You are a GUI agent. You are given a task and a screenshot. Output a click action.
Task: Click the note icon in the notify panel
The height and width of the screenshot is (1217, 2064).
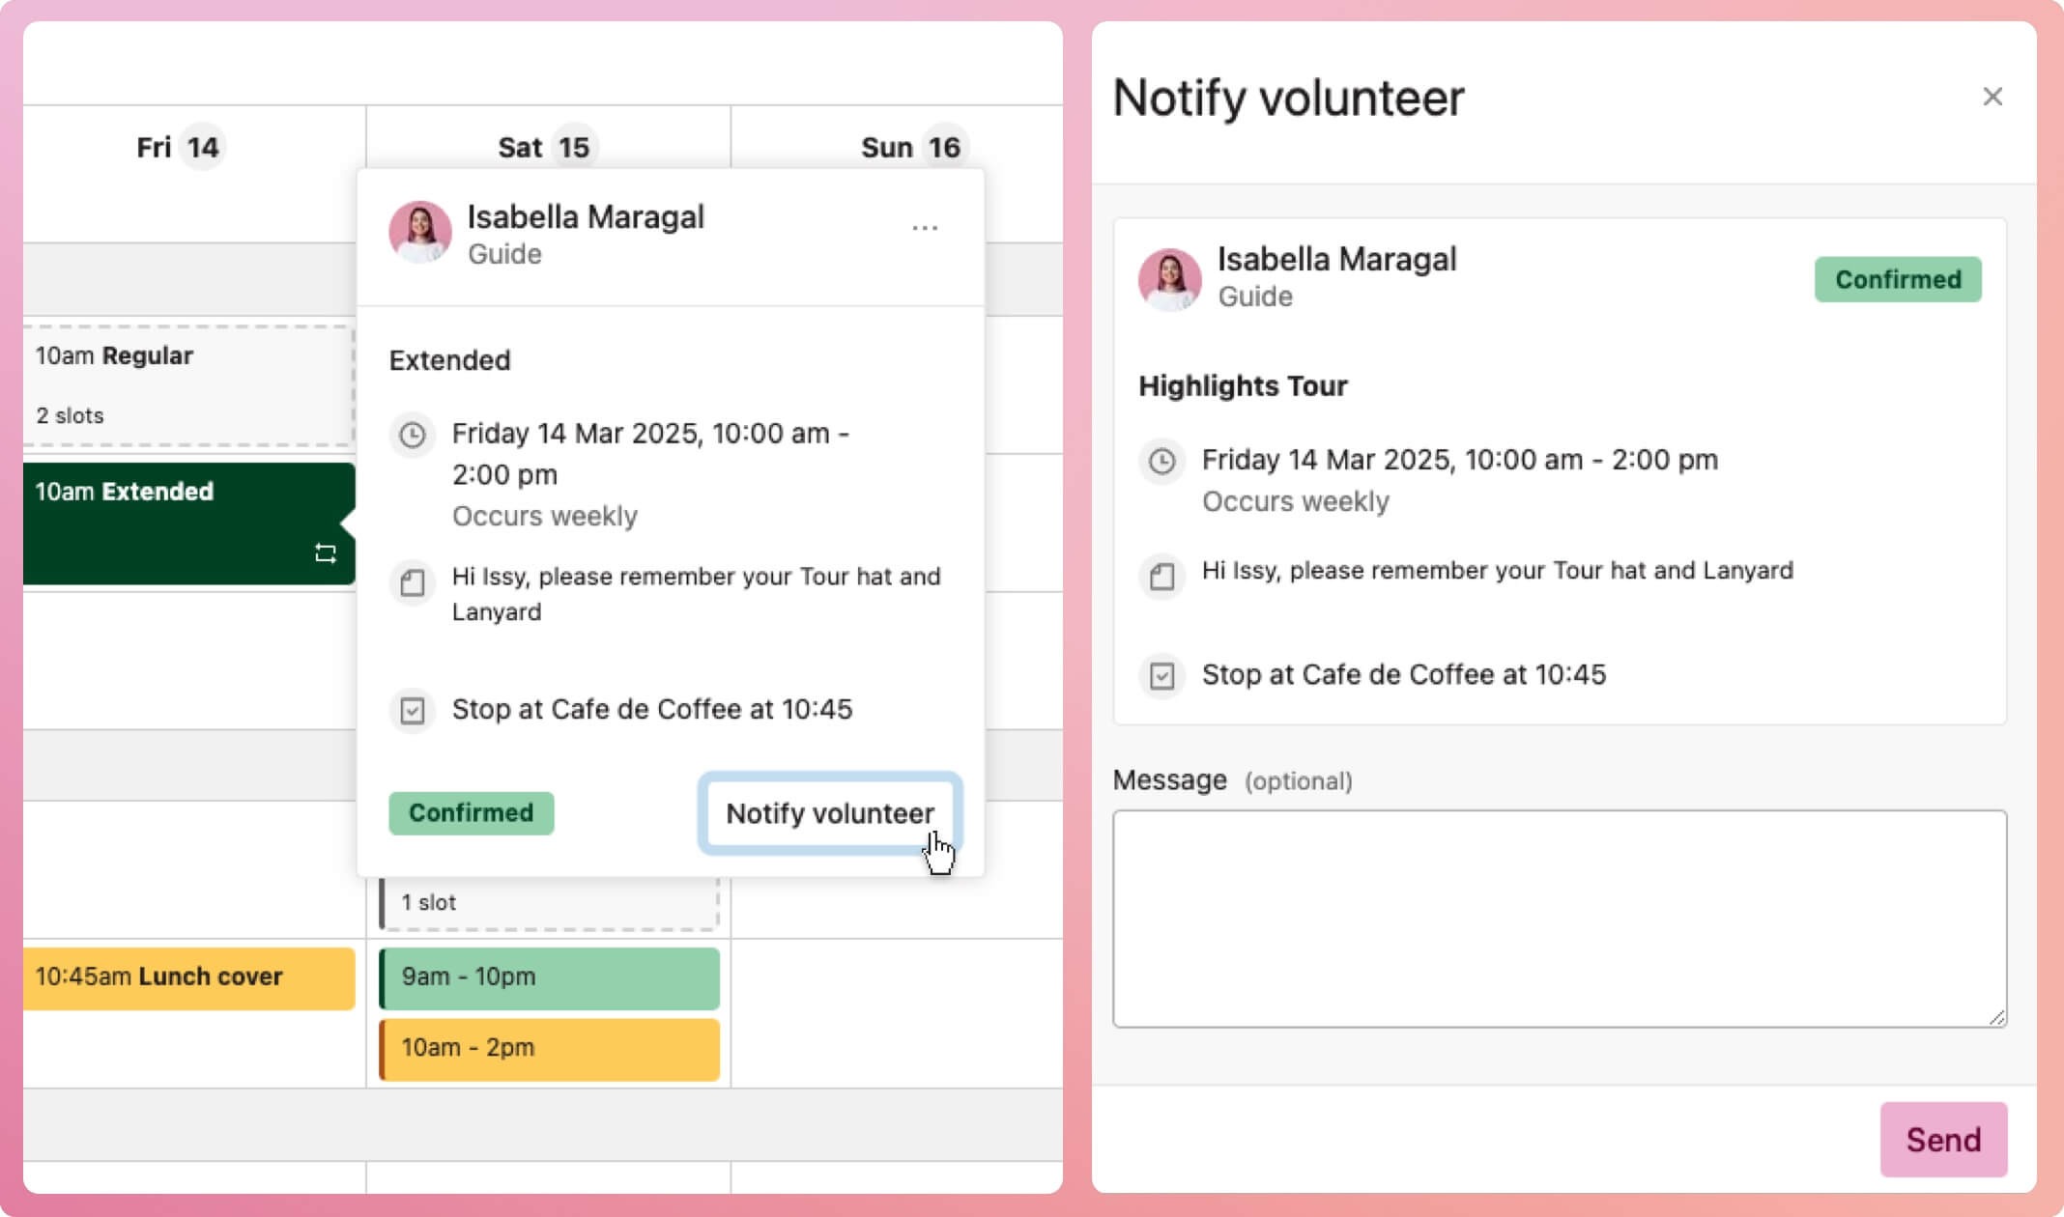[1161, 577]
